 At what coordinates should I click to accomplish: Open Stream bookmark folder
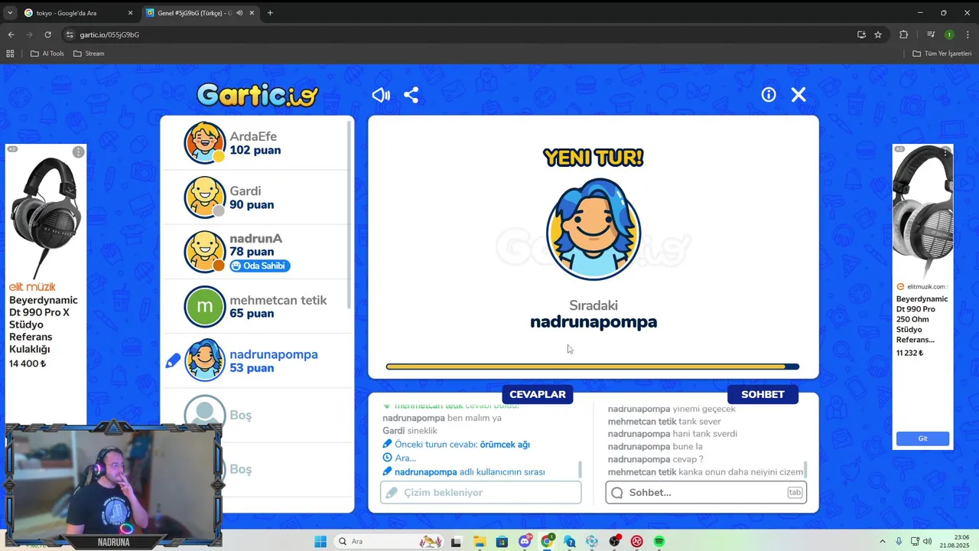pos(89,54)
